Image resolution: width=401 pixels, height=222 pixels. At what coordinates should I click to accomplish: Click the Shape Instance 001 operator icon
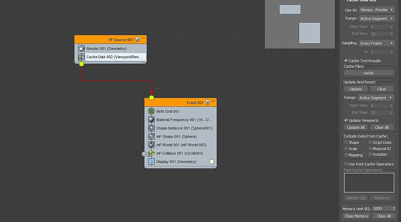coord(152,128)
